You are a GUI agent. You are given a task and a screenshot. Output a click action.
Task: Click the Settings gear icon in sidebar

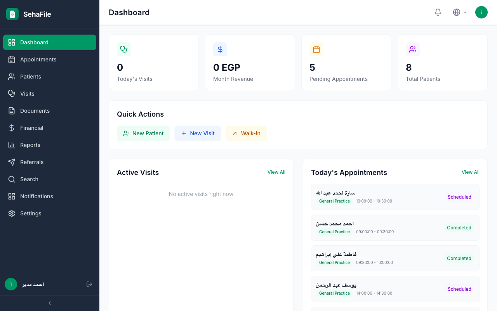point(12,213)
